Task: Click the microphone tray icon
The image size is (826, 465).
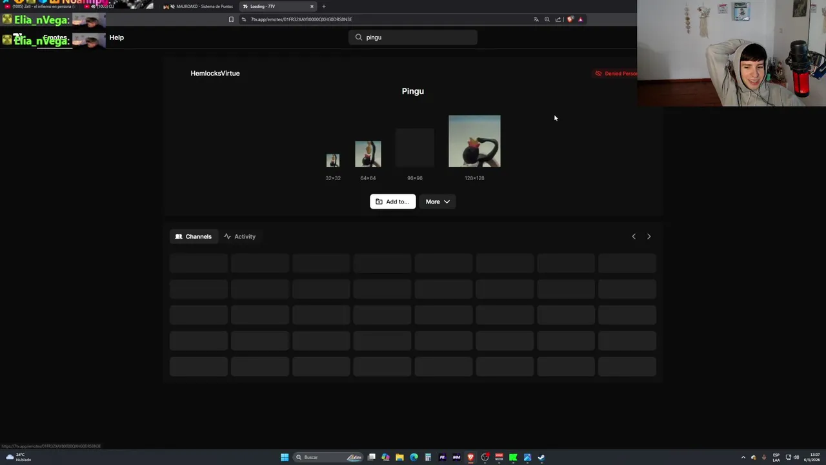Action: click(x=764, y=457)
